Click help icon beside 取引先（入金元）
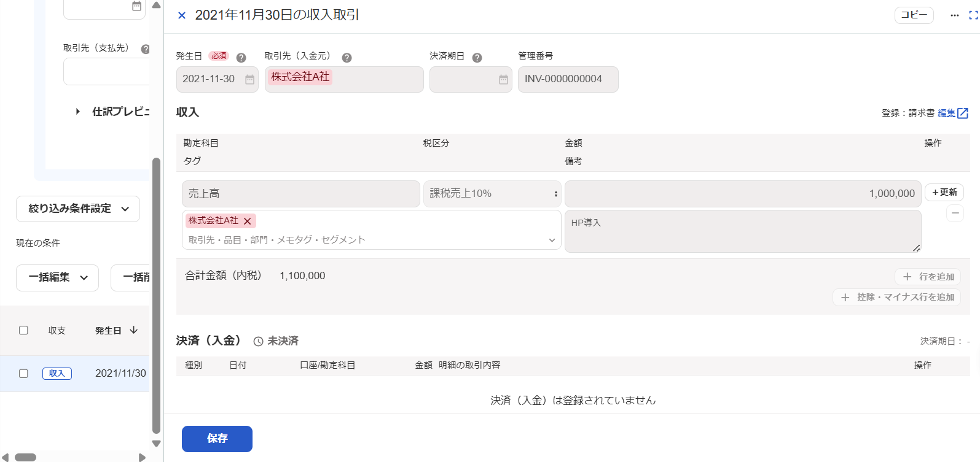 click(x=347, y=58)
